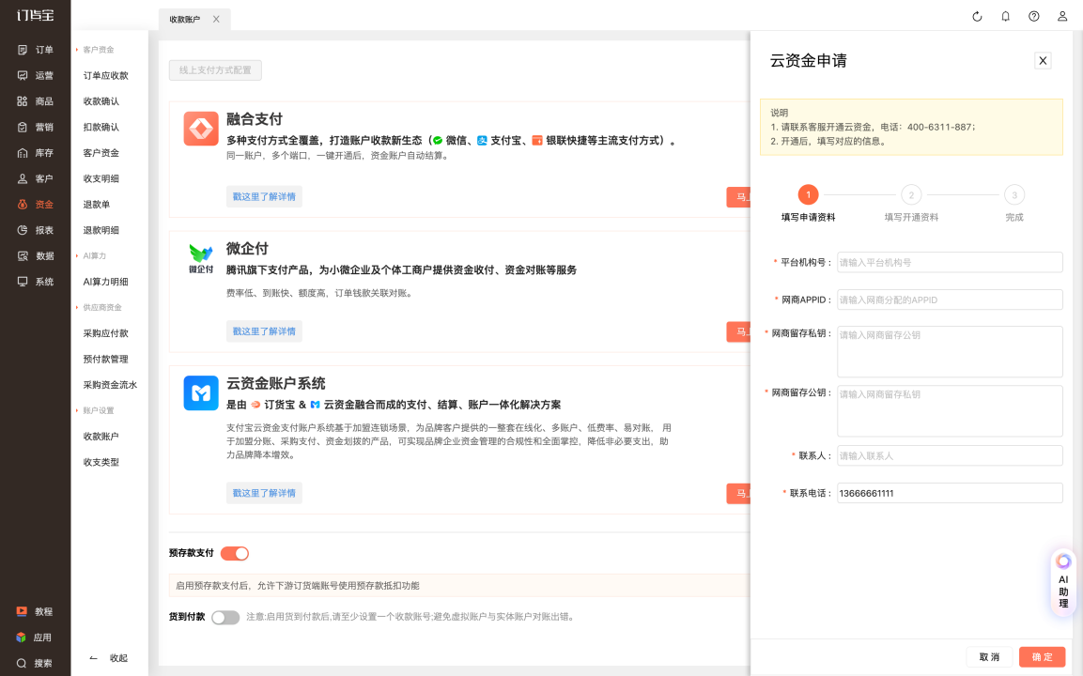The height and width of the screenshot is (676, 1083).
Task: Collapse the 客户资金 menu group
Action: point(98,50)
